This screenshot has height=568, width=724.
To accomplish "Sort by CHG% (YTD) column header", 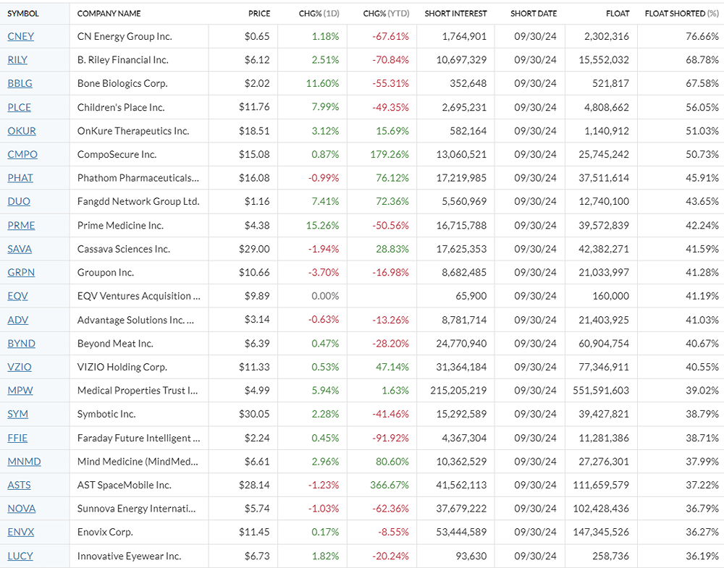I will pyautogui.click(x=385, y=13).
